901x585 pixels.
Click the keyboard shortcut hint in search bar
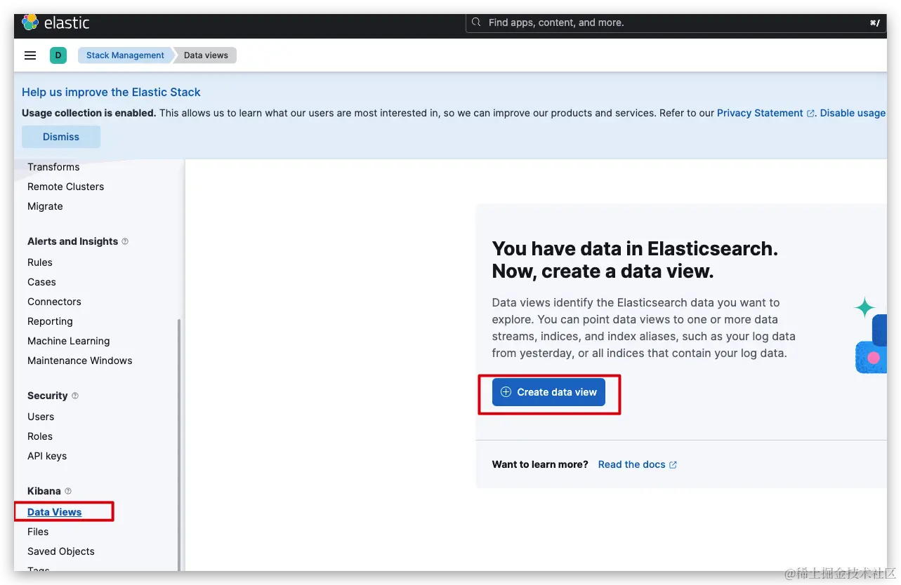pyautogui.click(x=874, y=22)
